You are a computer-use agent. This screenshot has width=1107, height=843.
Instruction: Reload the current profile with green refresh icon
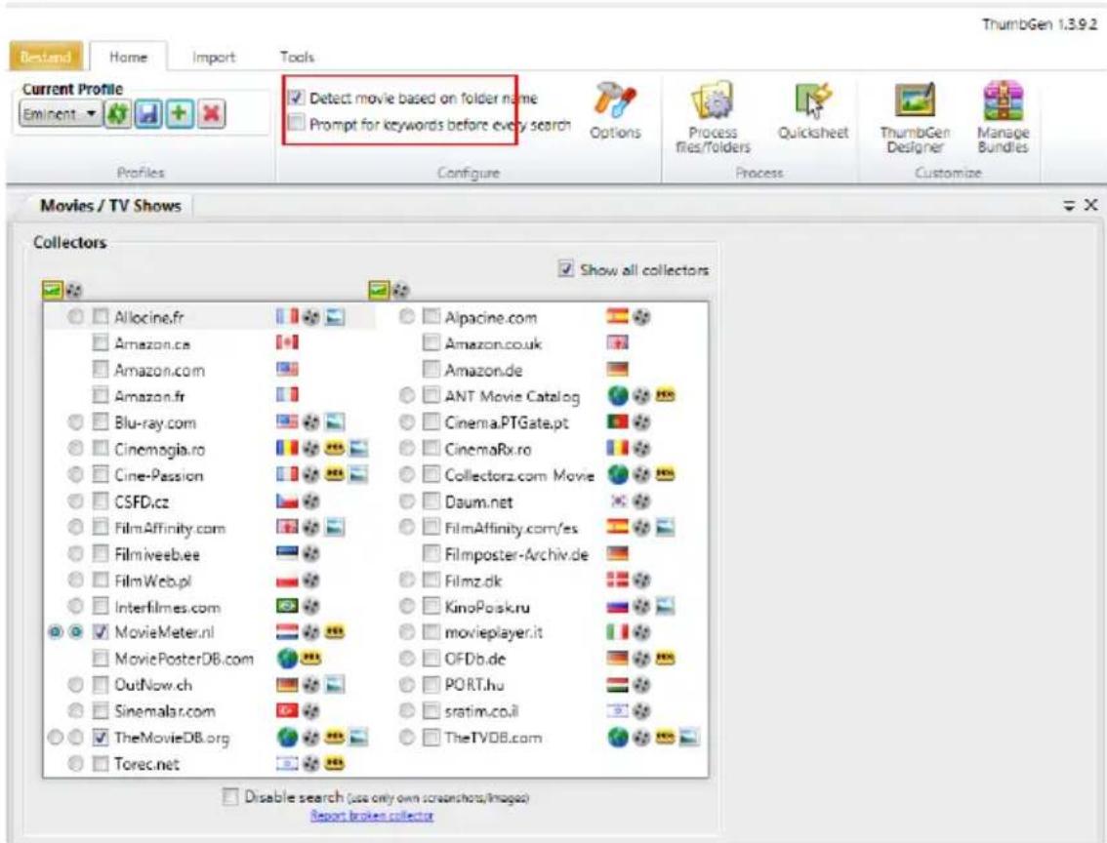(117, 113)
